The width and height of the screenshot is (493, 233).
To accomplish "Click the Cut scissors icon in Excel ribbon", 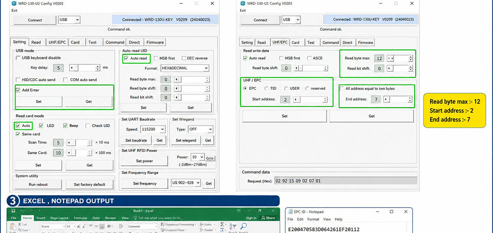I will tap(20, 224).
